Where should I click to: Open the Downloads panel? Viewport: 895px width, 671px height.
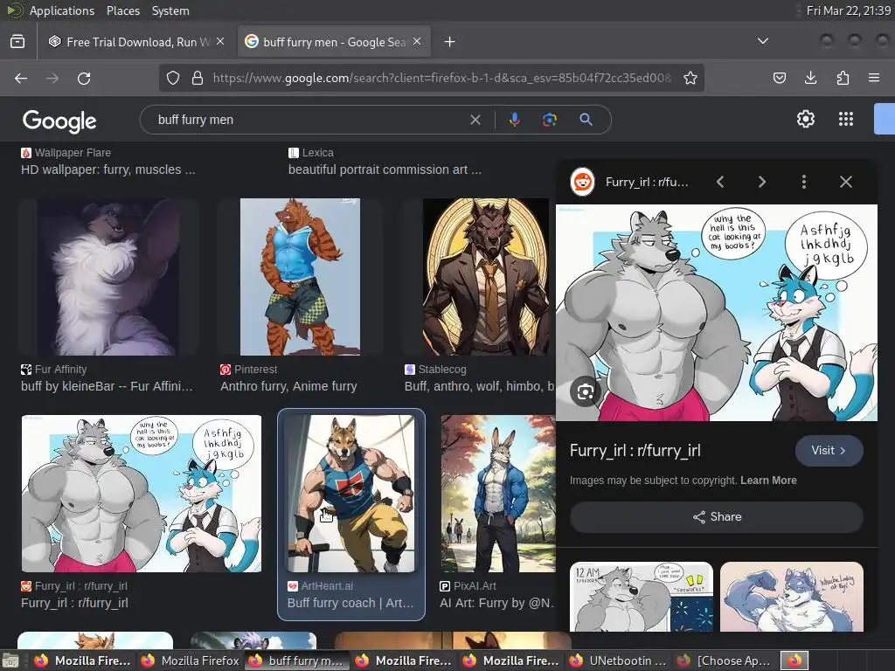pyautogui.click(x=810, y=78)
